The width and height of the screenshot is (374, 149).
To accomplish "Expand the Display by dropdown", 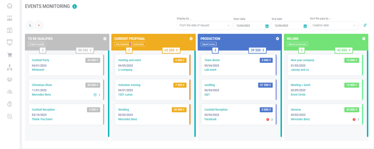I will 205,25.
